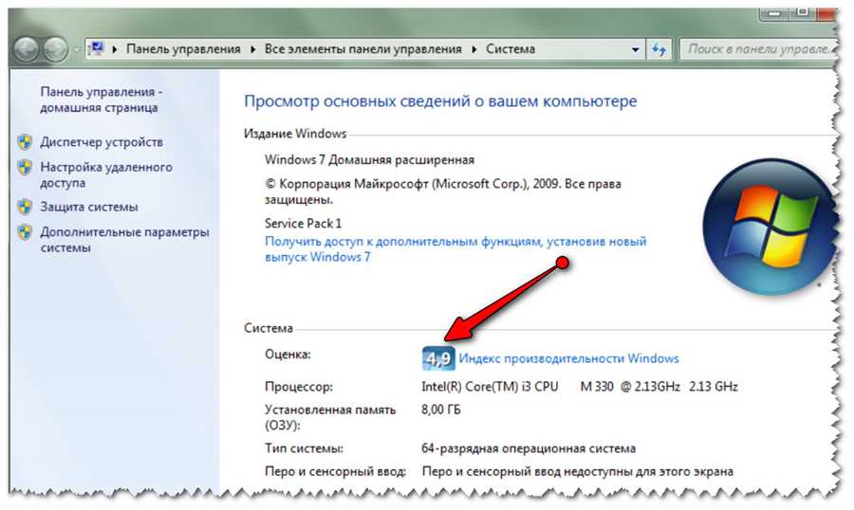Screen dimensions: 854x510
Task: Open Индекс производительности Windows link
Action: click(x=569, y=358)
